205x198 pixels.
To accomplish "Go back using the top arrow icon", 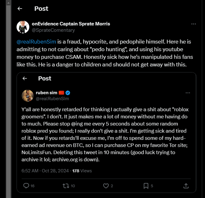I will coord(20,9).
